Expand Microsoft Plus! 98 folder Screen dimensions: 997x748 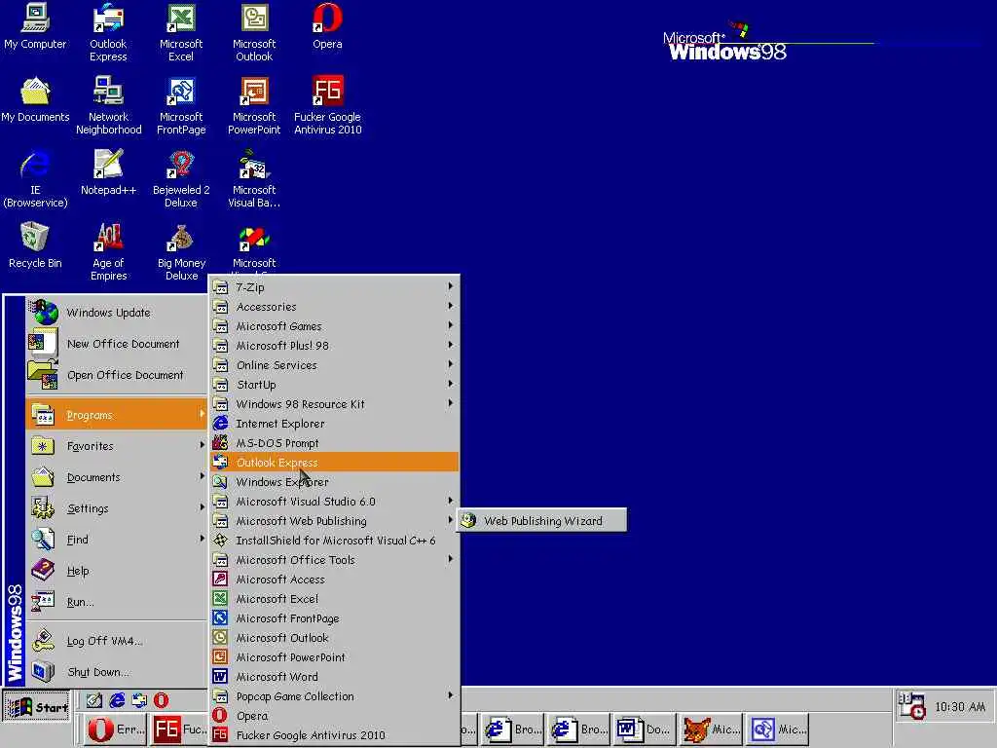pyautogui.click(x=335, y=346)
